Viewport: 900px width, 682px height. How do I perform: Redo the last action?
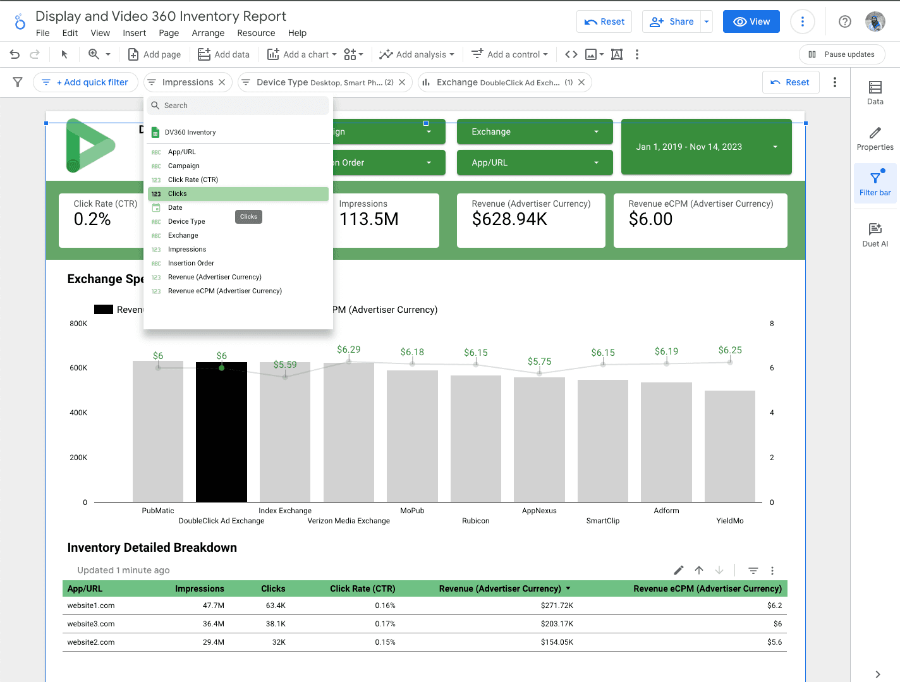[35, 54]
